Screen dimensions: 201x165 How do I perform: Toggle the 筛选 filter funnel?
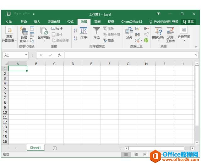coord(96,33)
